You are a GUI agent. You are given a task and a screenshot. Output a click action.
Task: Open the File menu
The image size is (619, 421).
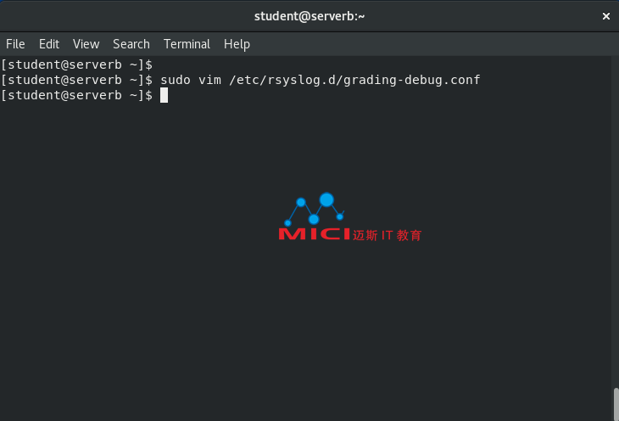pos(15,44)
